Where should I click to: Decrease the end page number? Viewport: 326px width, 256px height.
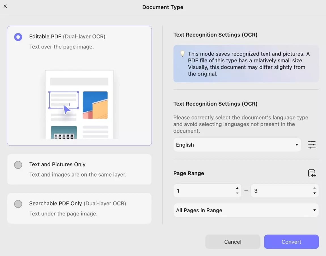[x=314, y=193]
